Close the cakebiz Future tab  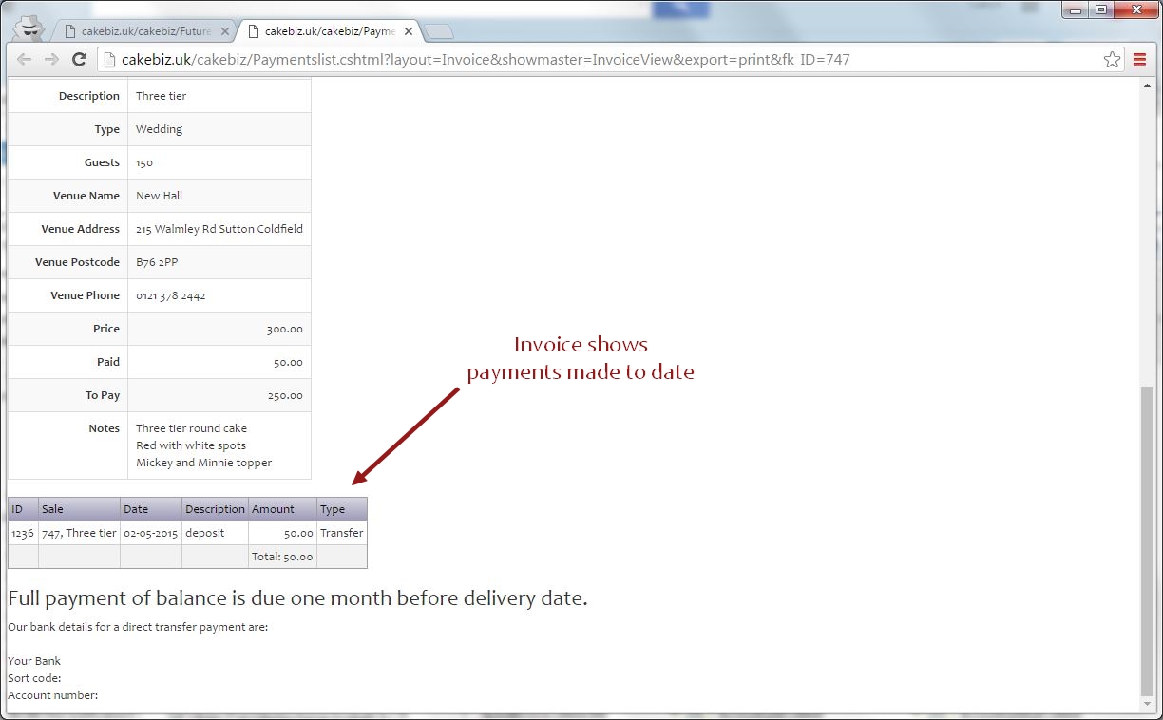pos(225,30)
